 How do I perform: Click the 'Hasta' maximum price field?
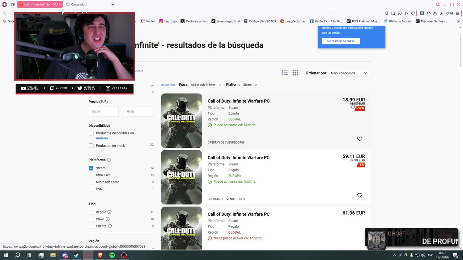[139, 111]
